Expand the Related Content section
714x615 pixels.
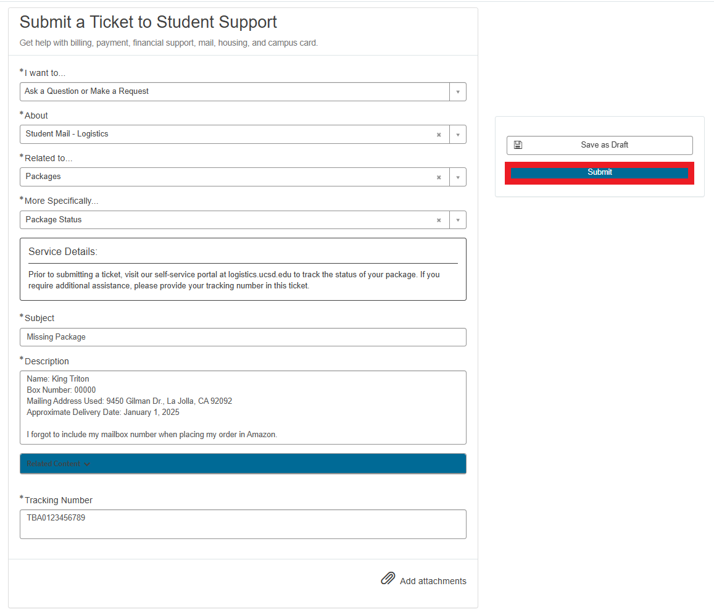coord(59,464)
